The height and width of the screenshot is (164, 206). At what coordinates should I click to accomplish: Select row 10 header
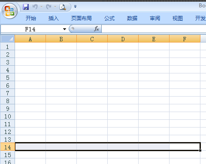8,116
